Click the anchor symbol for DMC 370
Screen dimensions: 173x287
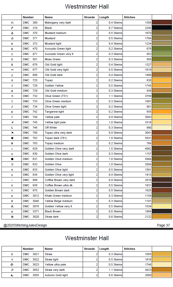12,33
